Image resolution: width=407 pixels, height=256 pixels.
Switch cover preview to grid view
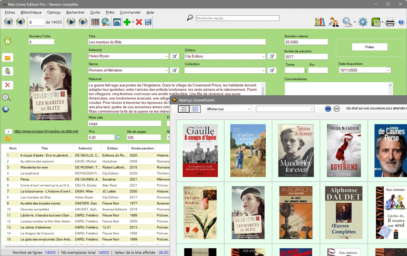coord(184,109)
